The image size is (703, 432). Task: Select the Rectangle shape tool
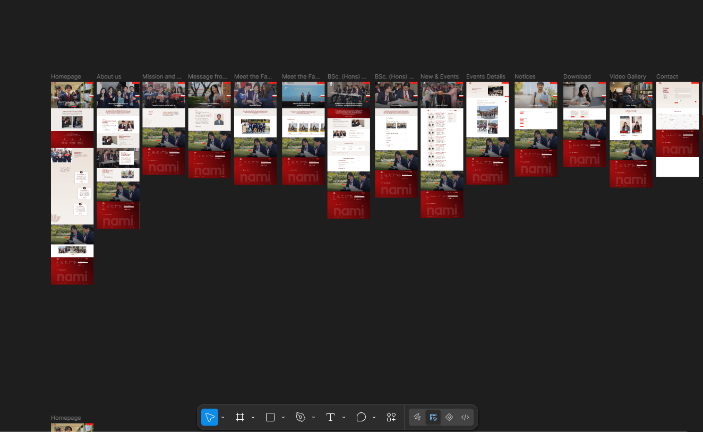click(270, 417)
